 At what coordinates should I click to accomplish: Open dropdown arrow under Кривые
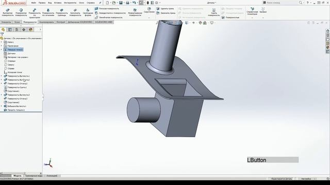pyautogui.click(x=263, y=18)
